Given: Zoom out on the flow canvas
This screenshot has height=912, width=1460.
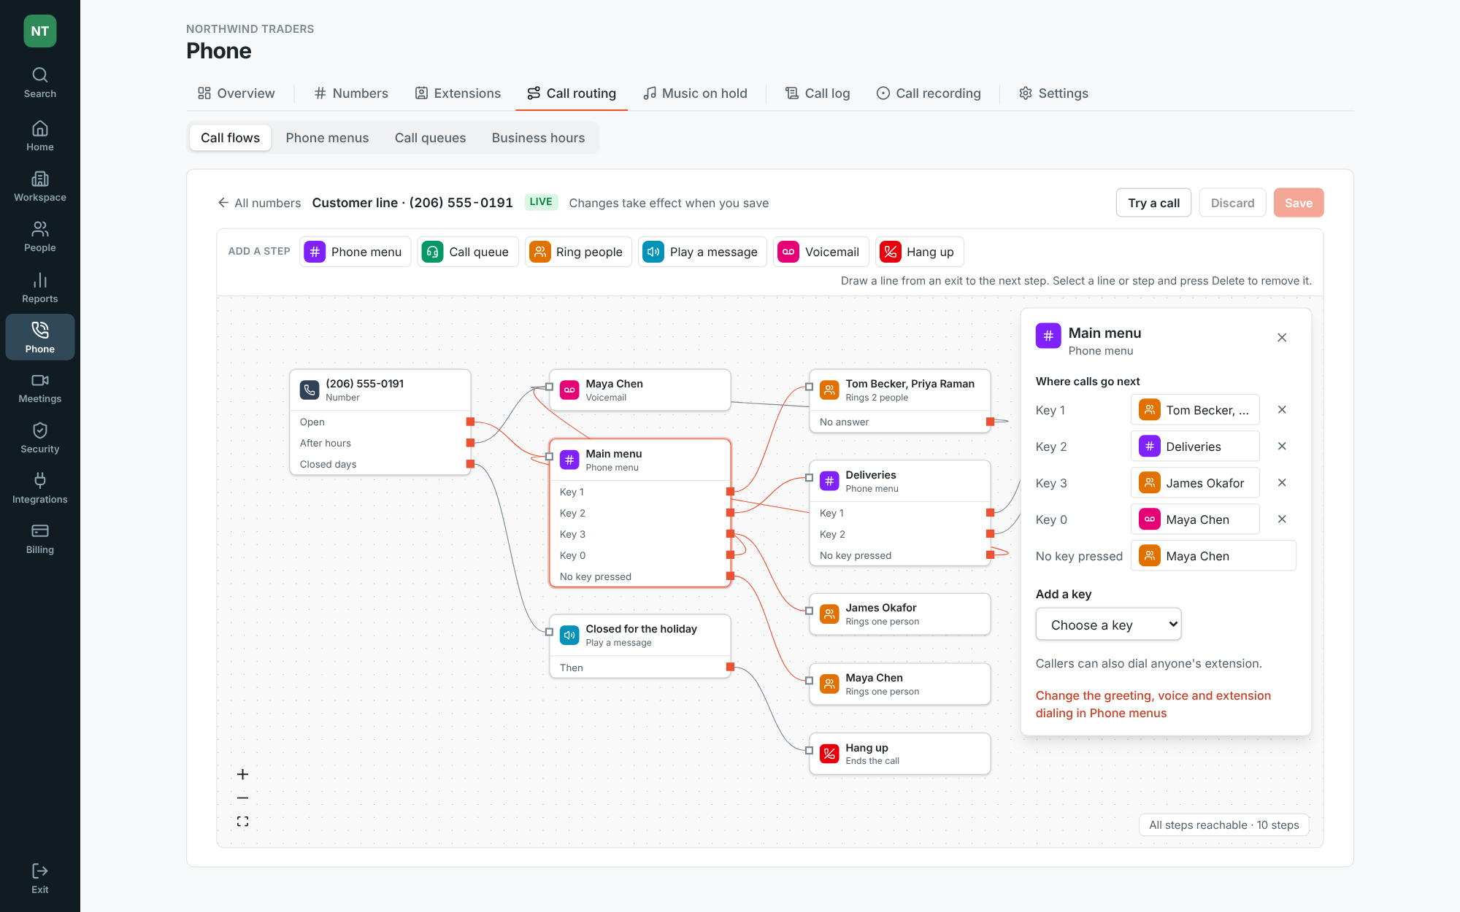Looking at the screenshot, I should point(243,797).
